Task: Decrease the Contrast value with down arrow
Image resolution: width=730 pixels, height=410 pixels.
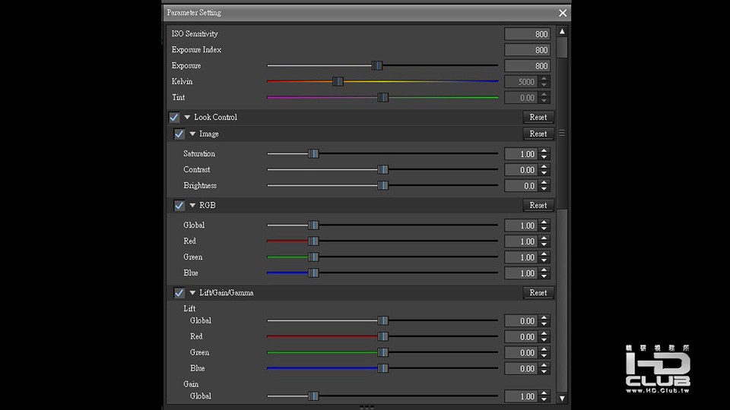Action: coord(544,172)
